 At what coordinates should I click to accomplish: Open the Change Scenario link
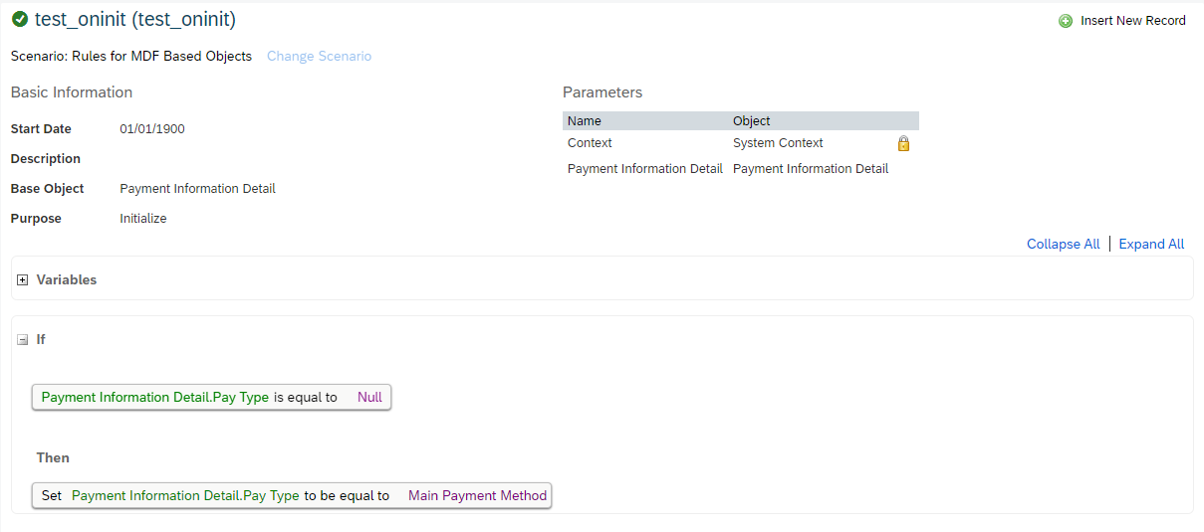319,57
